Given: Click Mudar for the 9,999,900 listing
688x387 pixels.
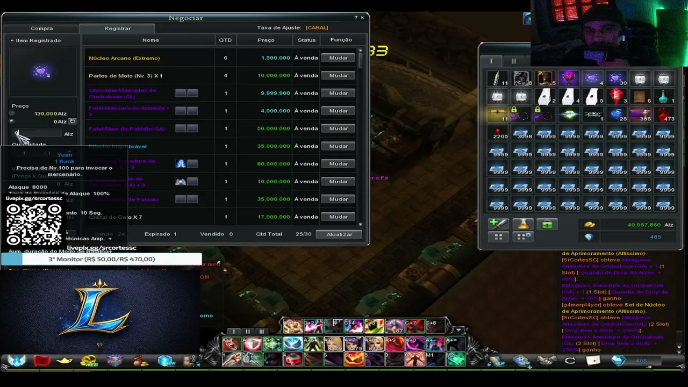Looking at the screenshot, I should click(339, 93).
